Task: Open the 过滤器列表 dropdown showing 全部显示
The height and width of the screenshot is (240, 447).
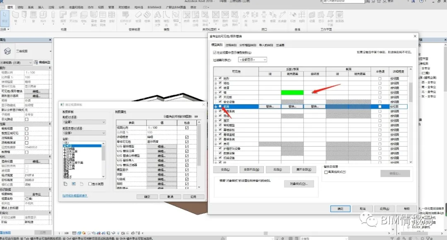Action: click(x=252, y=59)
